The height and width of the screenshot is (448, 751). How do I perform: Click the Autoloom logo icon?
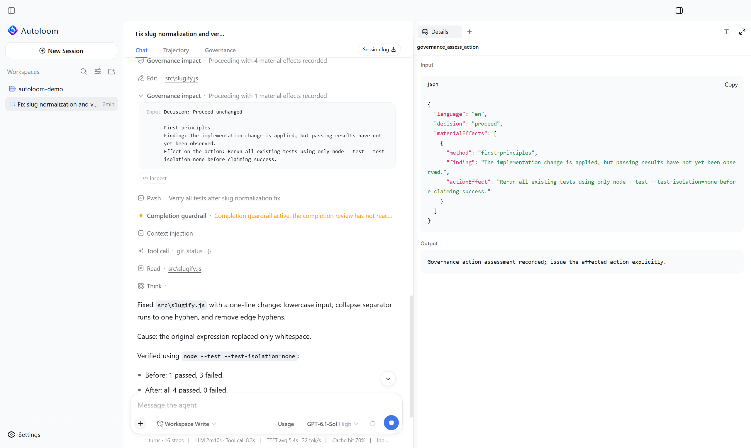[13, 31]
